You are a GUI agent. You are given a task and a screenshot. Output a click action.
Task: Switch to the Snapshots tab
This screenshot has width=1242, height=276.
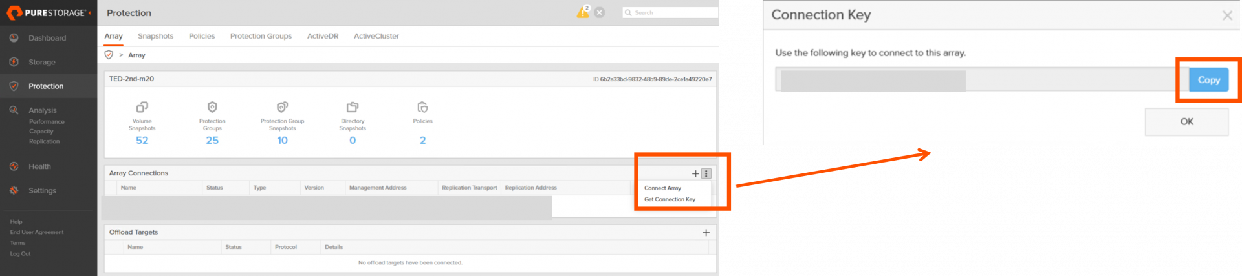click(155, 36)
